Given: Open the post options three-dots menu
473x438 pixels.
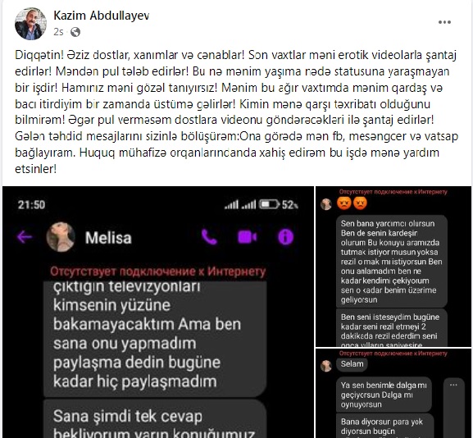Looking at the screenshot, I should pos(444,22).
